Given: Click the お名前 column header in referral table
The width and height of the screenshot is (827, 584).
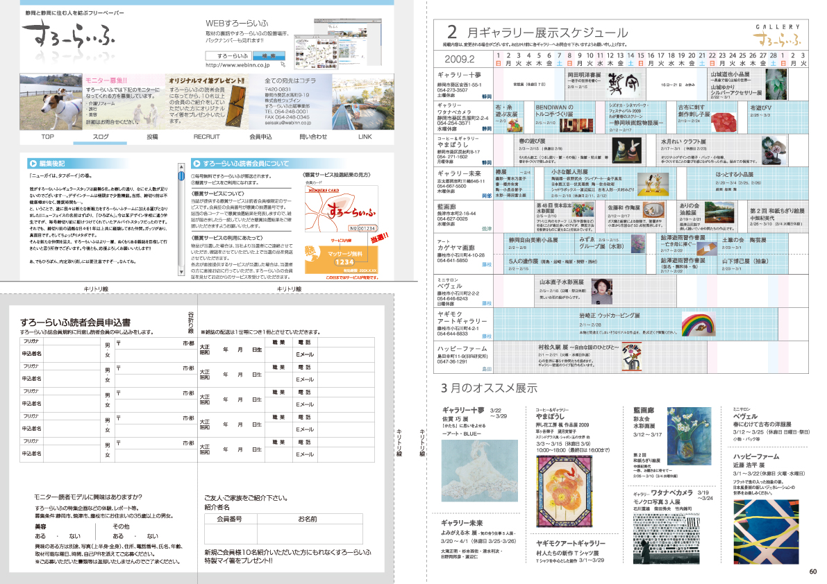Looking at the screenshot, I should coord(308,519).
